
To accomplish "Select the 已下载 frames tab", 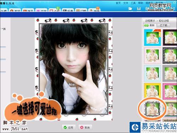I will 164,25.
